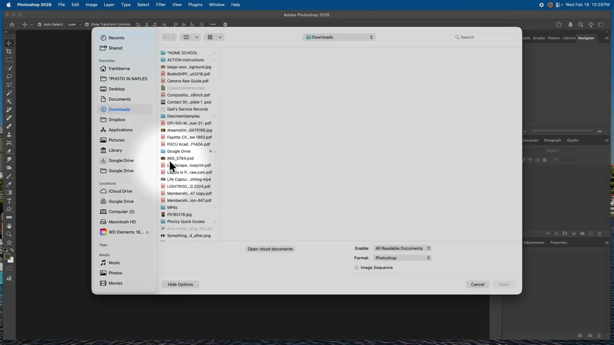614x345 pixels.
Task: Open the Auto-Select Layer dropdown
Action: 74,24
